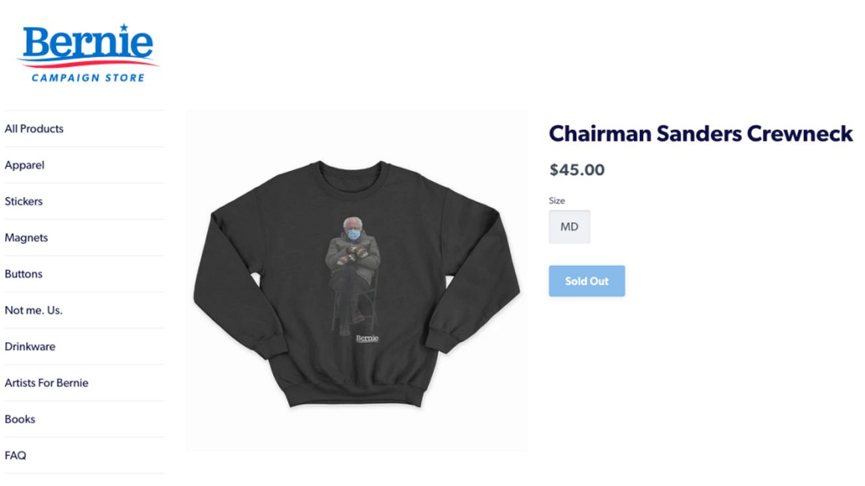Browse the Books category

[20, 419]
